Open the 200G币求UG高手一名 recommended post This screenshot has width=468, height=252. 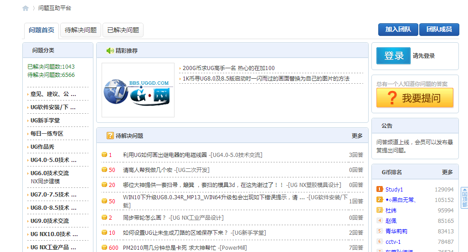click(229, 68)
